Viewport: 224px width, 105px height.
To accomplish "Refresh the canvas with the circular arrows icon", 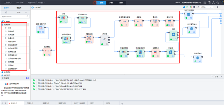I will point(198,7).
